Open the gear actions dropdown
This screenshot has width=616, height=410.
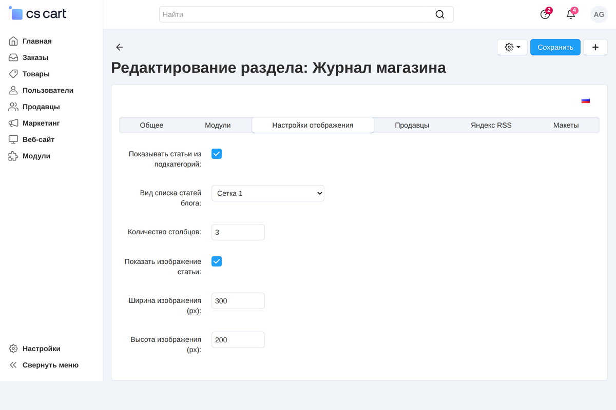tap(512, 47)
